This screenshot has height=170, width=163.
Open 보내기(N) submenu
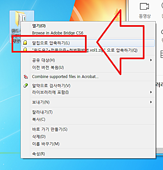tap(88, 102)
